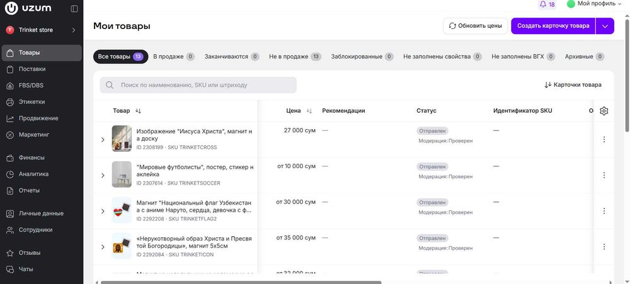Sort by Товар column arrows

click(138, 111)
